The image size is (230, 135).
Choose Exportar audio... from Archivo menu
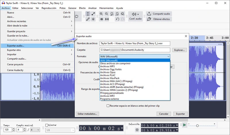(x=37, y=46)
